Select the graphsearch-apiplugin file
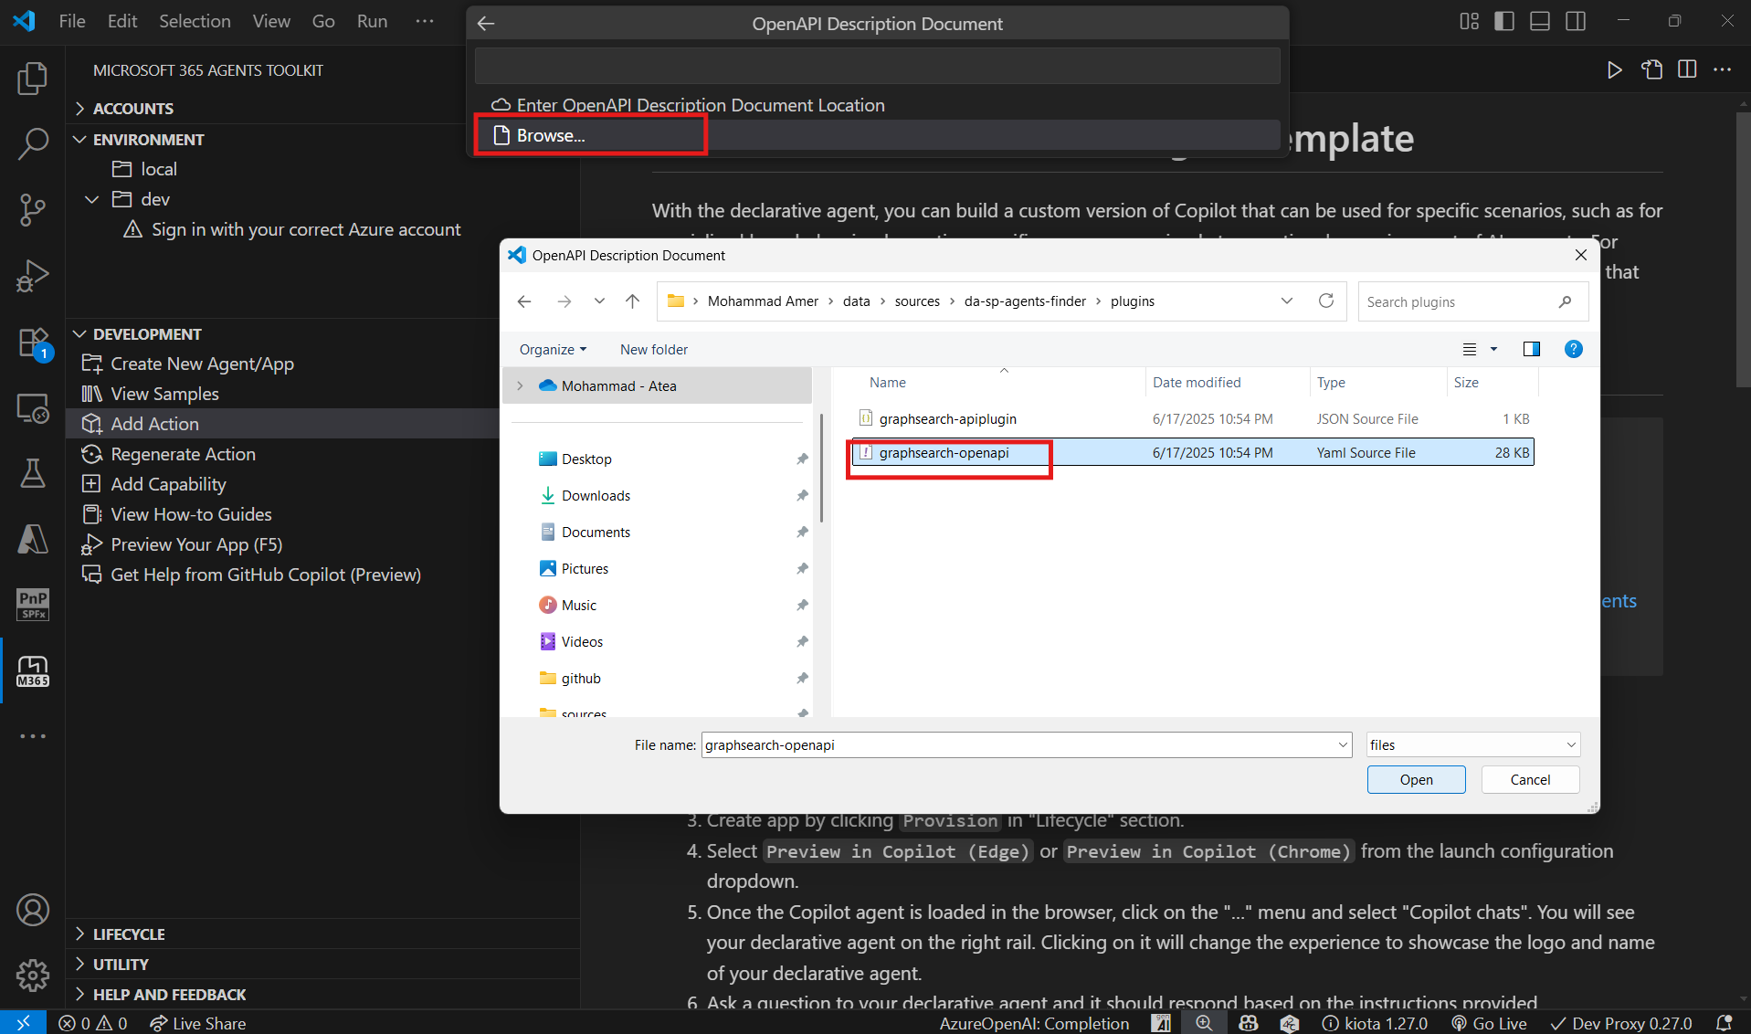1751x1034 pixels. tap(947, 419)
